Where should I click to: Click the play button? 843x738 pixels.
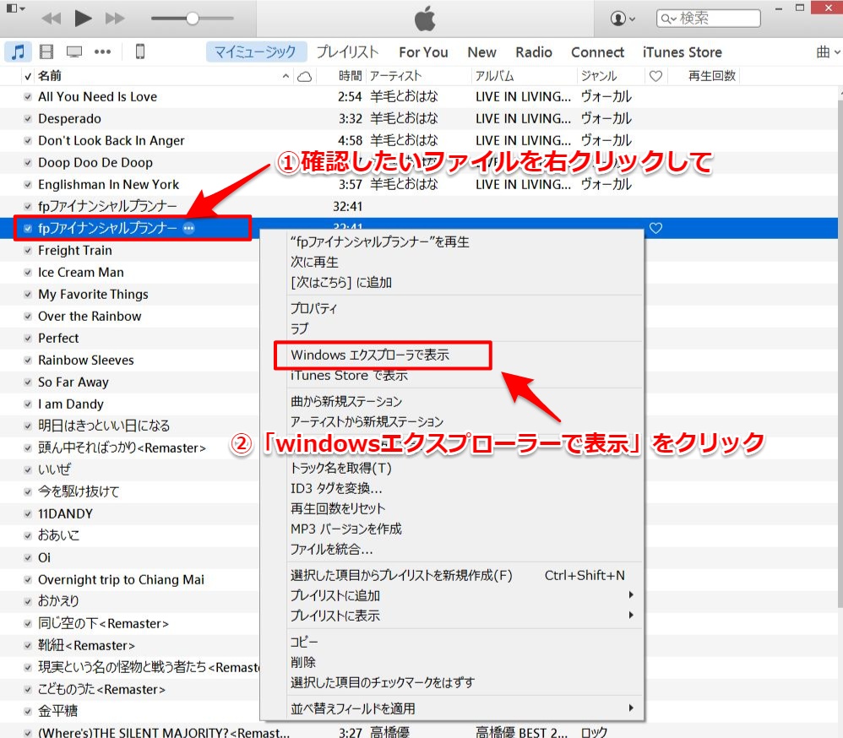[x=83, y=19]
